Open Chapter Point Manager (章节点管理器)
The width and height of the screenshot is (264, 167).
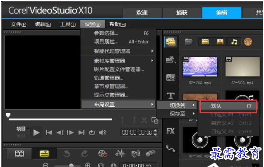[119, 87]
